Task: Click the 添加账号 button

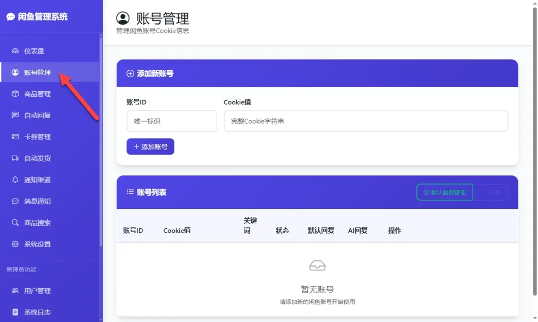Action: click(x=150, y=147)
